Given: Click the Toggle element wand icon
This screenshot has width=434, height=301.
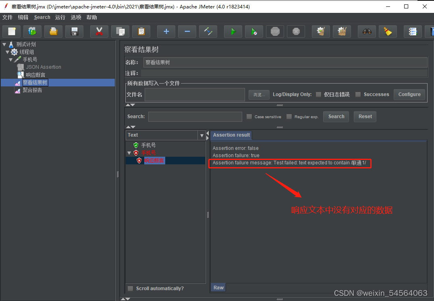Looking at the screenshot, I should pyautogui.click(x=208, y=31).
